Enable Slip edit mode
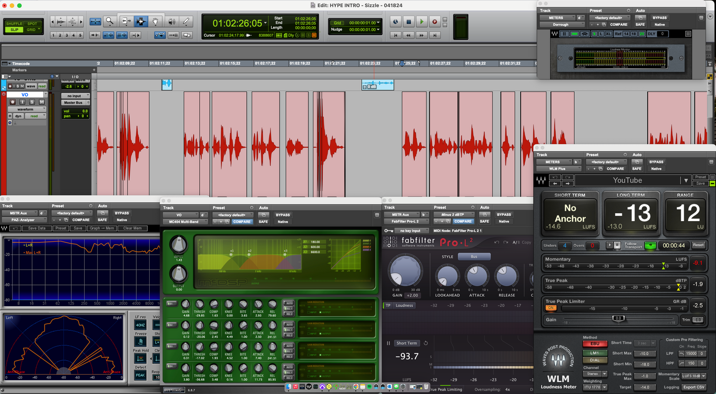This screenshot has width=716, height=394. pos(14,30)
